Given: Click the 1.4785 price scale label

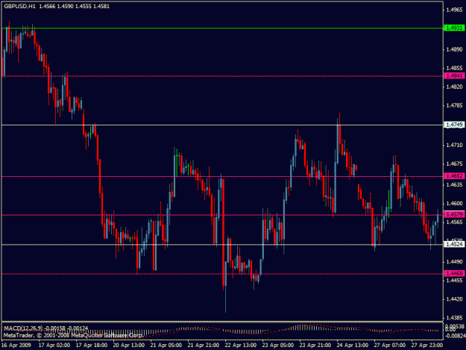Looking at the screenshot, I should click(x=455, y=105).
